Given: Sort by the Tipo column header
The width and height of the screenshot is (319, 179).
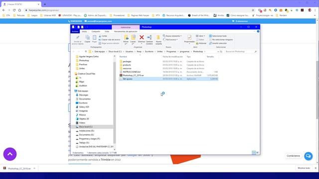Looking at the screenshot, I should pyautogui.click(x=188, y=57).
